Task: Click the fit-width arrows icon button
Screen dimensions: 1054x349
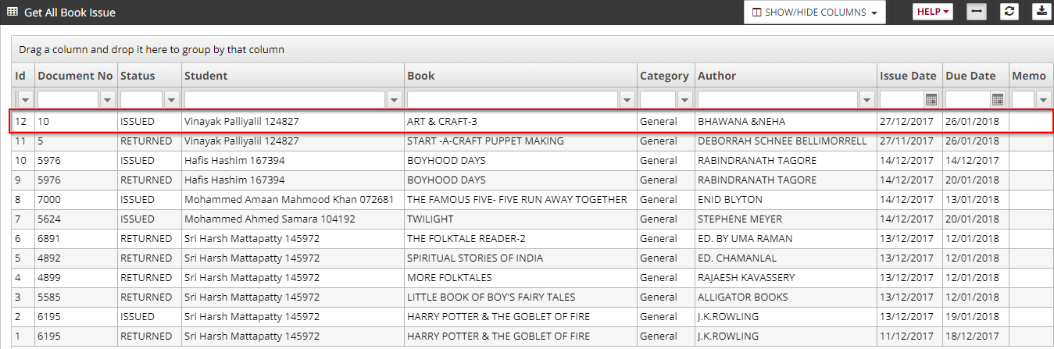Action: (x=977, y=12)
